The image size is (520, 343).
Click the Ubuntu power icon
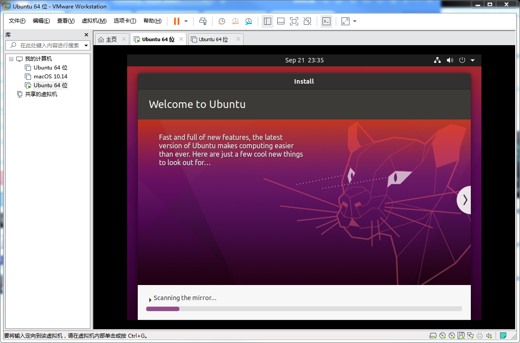pyautogui.click(x=462, y=60)
